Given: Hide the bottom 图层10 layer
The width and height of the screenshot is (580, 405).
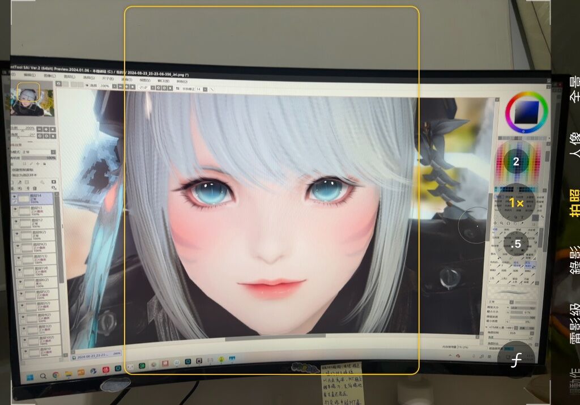Looking at the screenshot, I should (26, 351).
